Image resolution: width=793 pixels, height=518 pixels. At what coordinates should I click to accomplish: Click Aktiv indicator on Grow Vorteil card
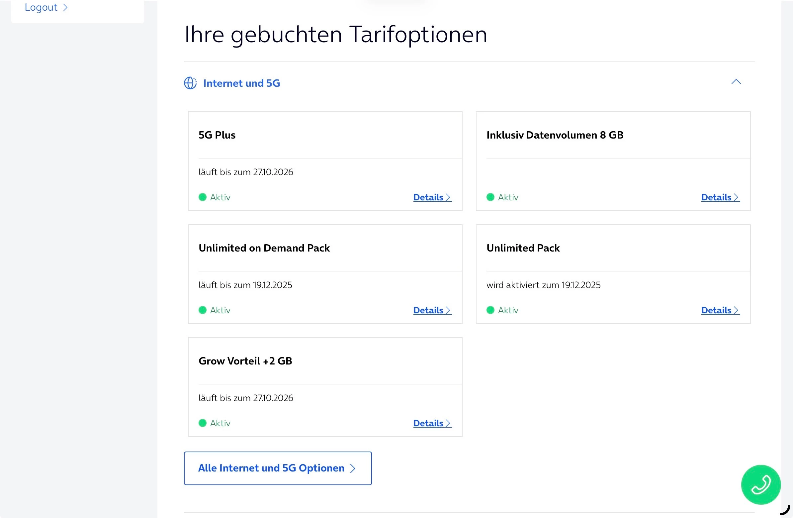(203, 423)
